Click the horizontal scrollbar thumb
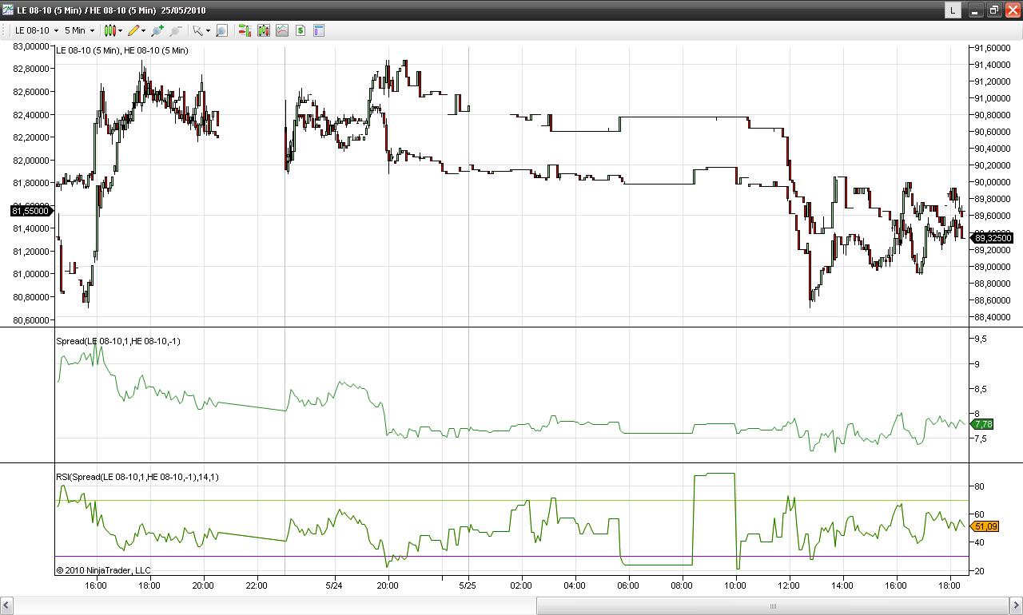The width and height of the screenshot is (1023, 615). (773, 606)
